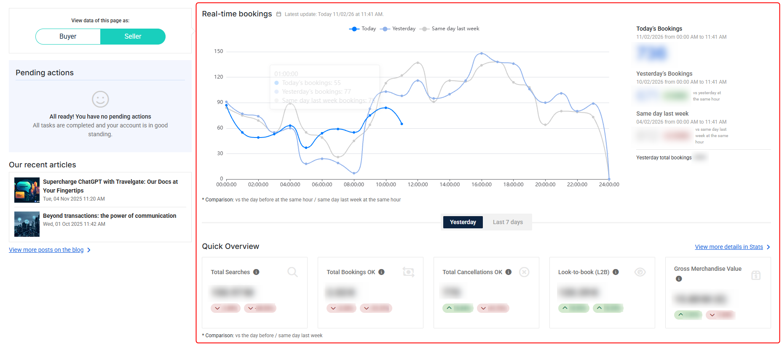Click Wed, 01 Oct 2025 11:42 AM date
The image size is (782, 349).
point(74,224)
